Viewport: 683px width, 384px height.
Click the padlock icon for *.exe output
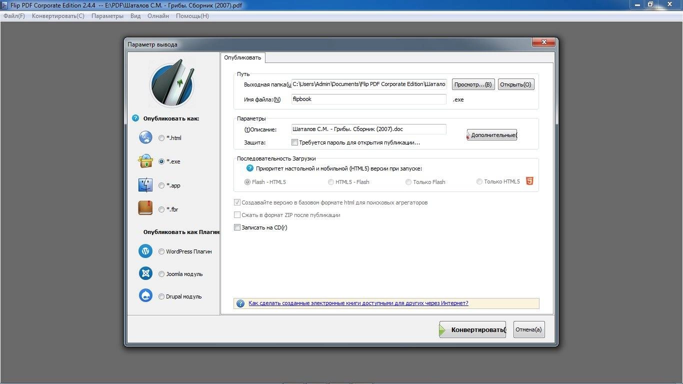[145, 161]
